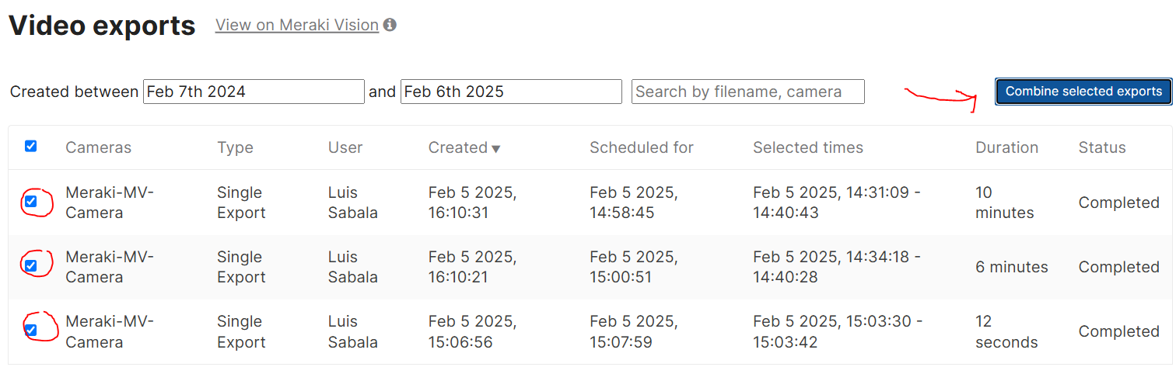
Task: Click the Selected times column header
Action: 808,147
